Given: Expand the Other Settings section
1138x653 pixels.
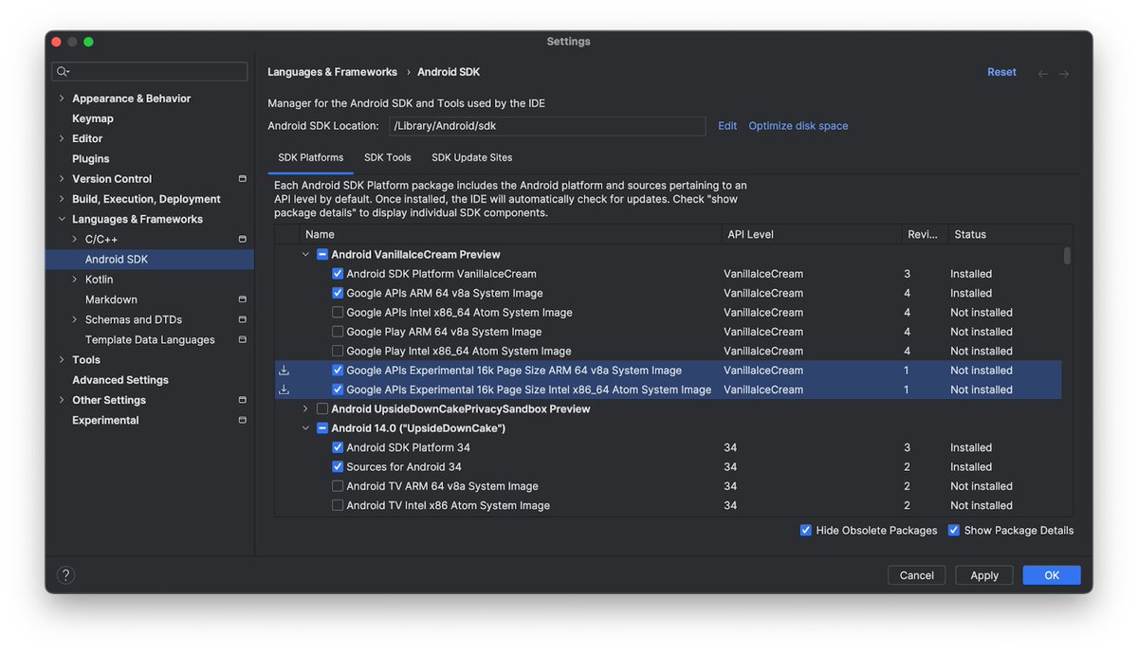Looking at the screenshot, I should (62, 400).
